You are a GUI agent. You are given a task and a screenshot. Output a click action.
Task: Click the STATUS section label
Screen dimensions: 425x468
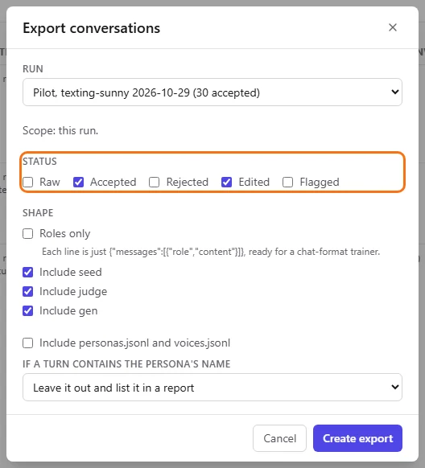point(39,162)
